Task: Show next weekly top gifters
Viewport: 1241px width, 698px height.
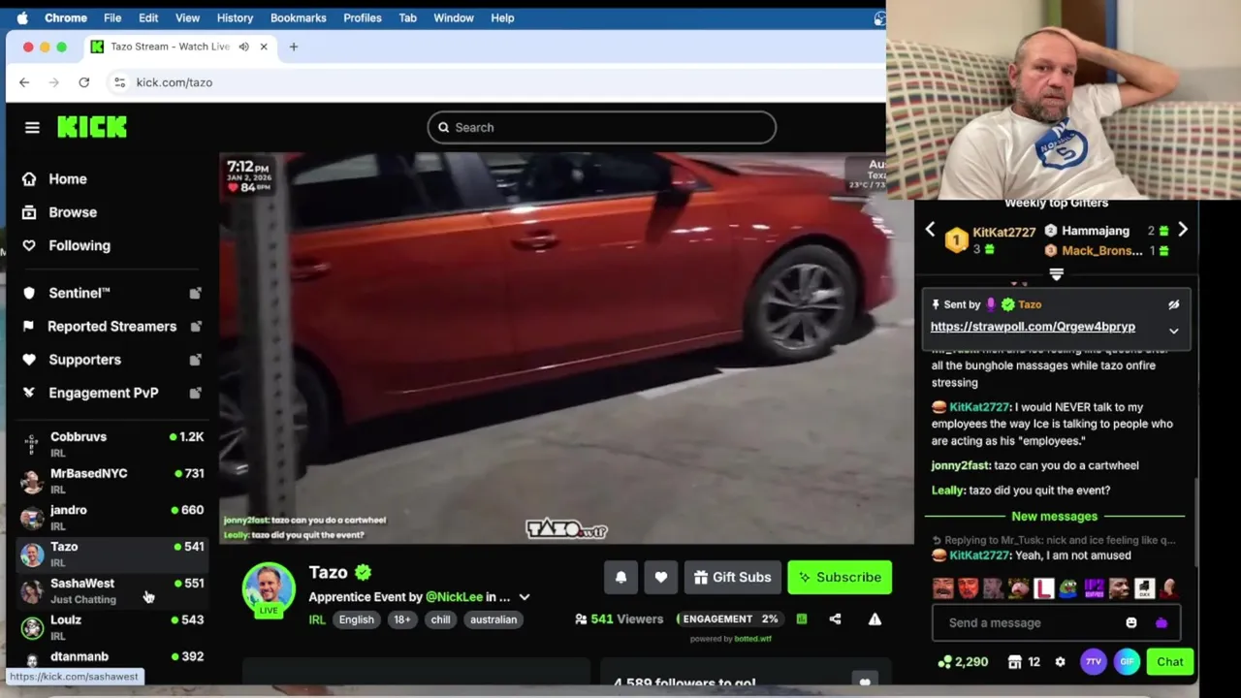Action: 1182,230
